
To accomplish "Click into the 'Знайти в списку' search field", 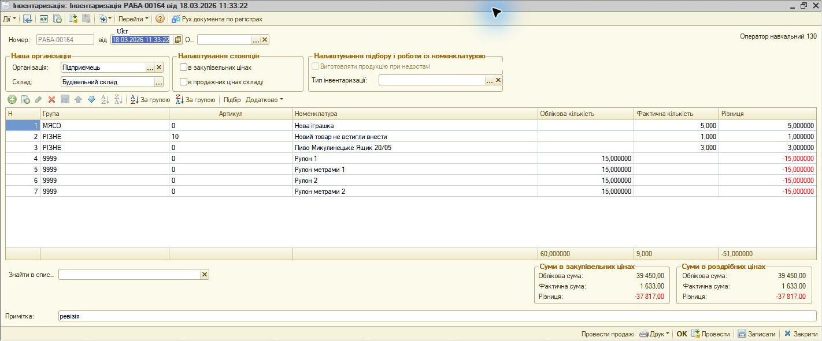I will (129, 275).
